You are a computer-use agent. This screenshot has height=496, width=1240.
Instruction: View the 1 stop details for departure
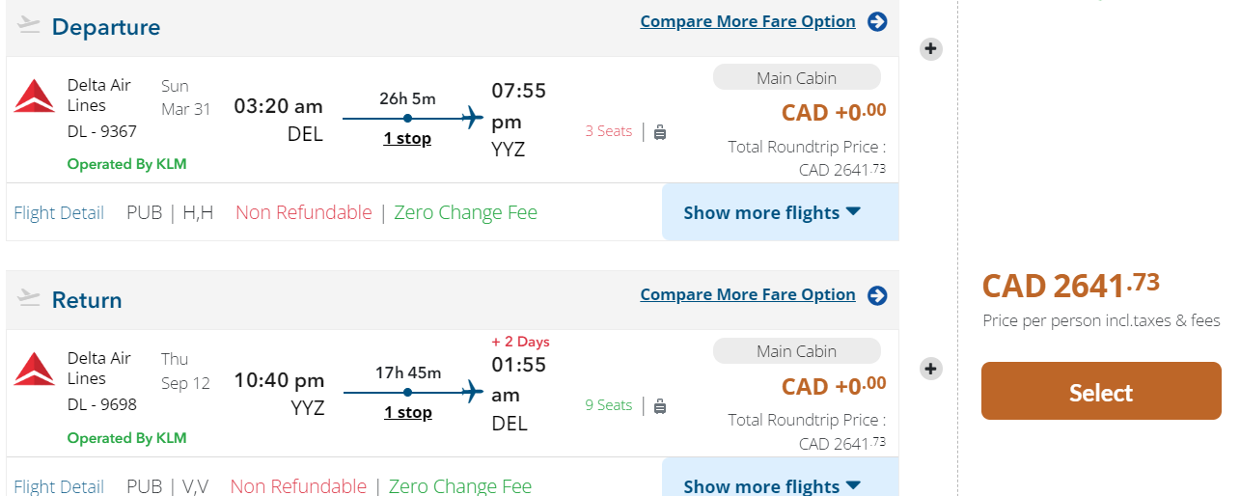pos(407,138)
